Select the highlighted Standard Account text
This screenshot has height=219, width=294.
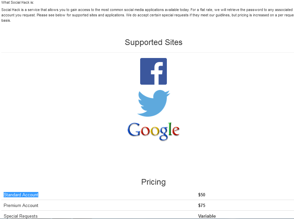(x=21, y=195)
